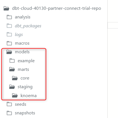Click the staging folder icon
This screenshot has width=118, height=118.
pyautogui.click(x=12, y=87)
